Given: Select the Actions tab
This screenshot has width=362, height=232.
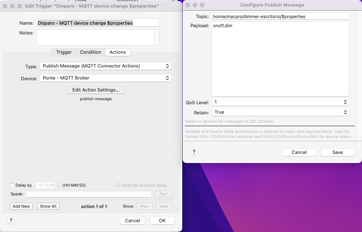Looking at the screenshot, I should point(118,52).
